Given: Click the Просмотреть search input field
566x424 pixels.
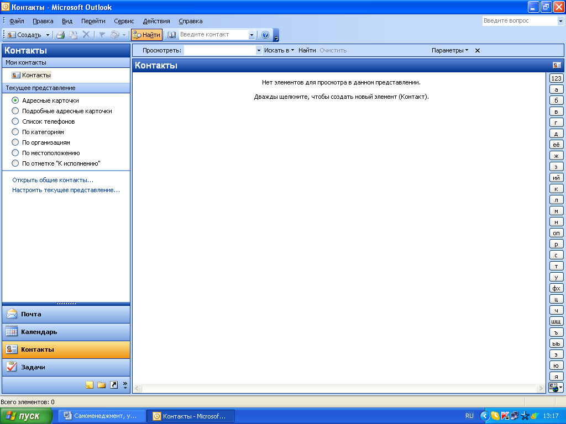Looking at the screenshot, I should click(x=220, y=50).
